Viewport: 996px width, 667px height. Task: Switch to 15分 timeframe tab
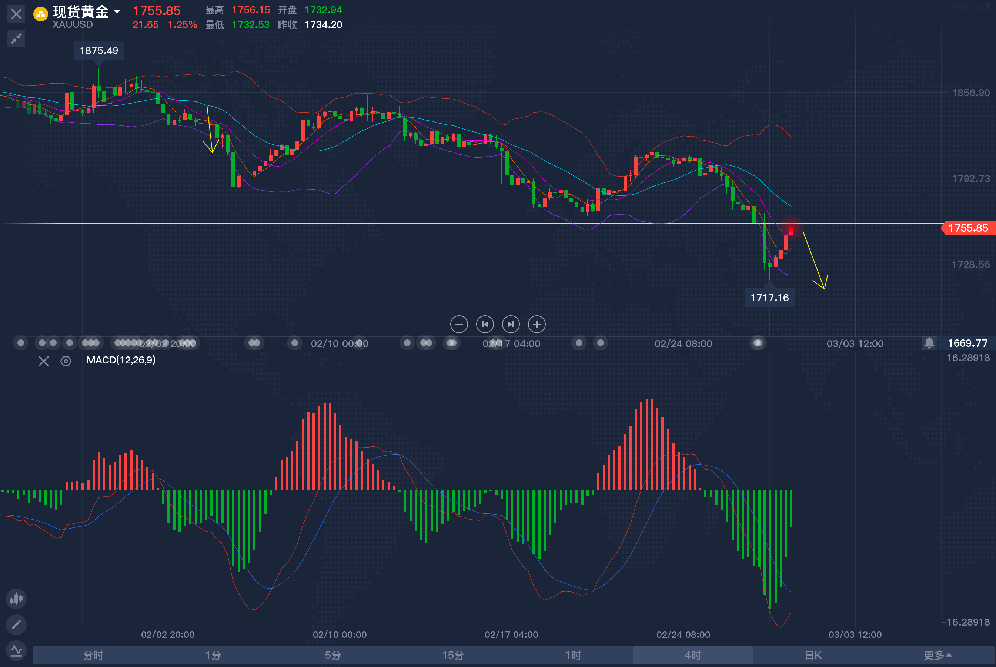point(453,655)
